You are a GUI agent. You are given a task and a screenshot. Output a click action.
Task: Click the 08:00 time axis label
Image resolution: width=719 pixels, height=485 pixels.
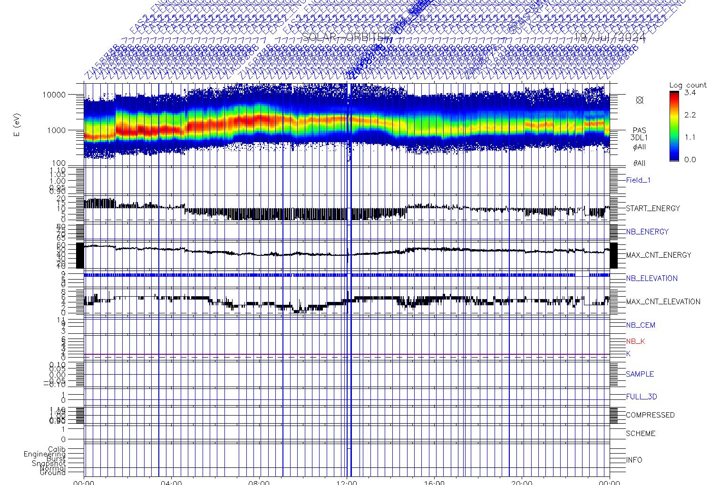point(259,482)
